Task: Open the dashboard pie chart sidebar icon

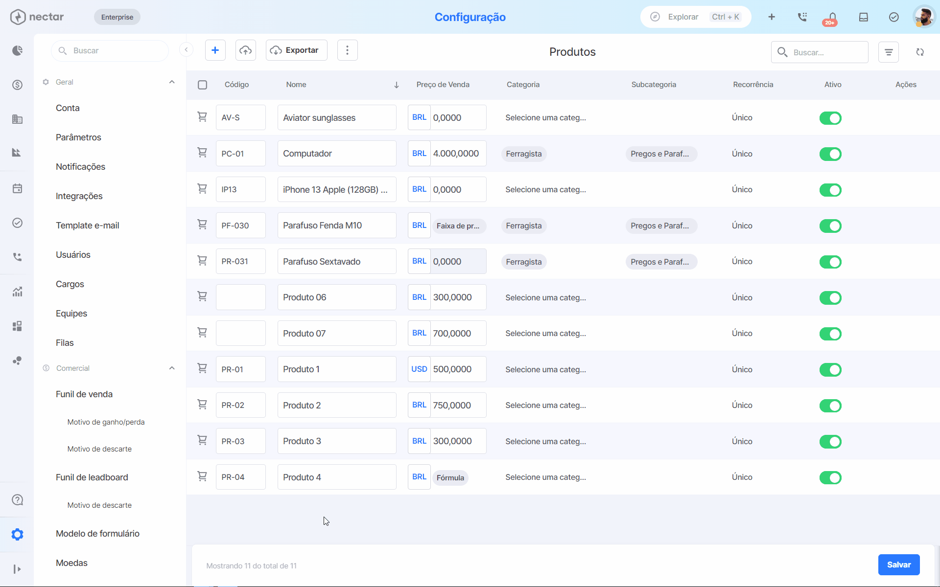Action: tap(17, 51)
